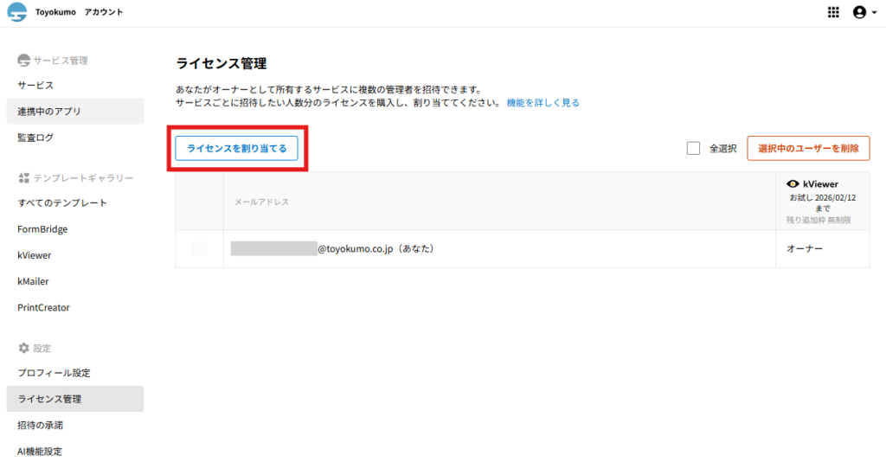This screenshot has width=886, height=462.
Task: Open the user account avatar menu
Action: click(x=858, y=12)
